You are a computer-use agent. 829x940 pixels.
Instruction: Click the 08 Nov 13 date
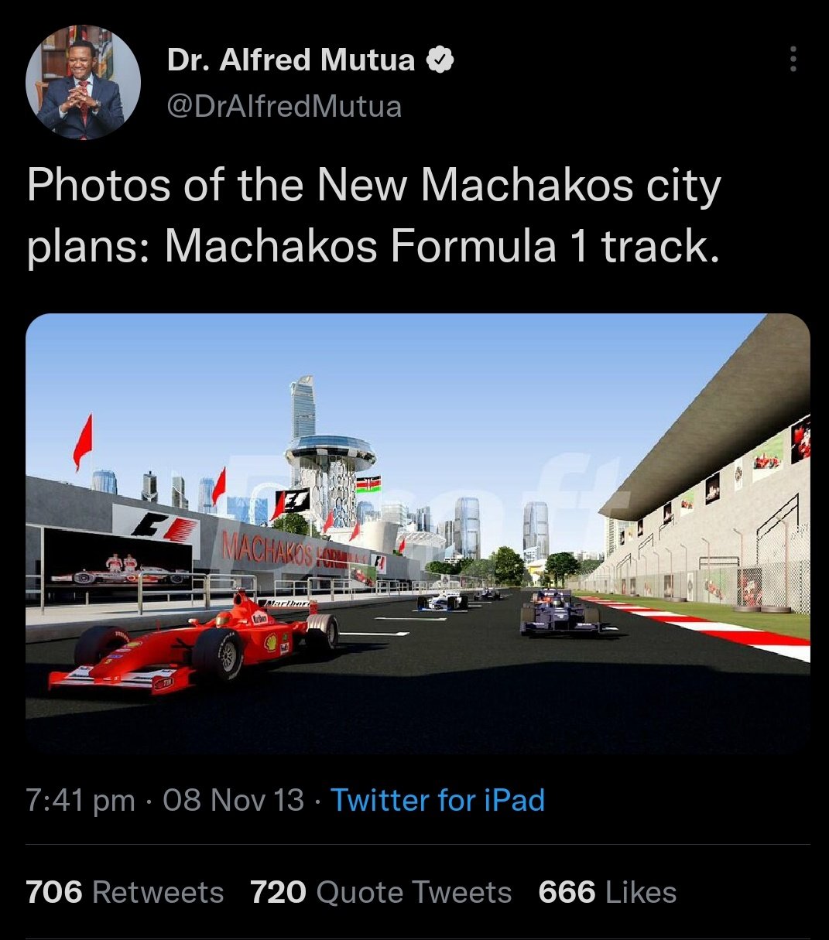pyautogui.click(x=233, y=800)
